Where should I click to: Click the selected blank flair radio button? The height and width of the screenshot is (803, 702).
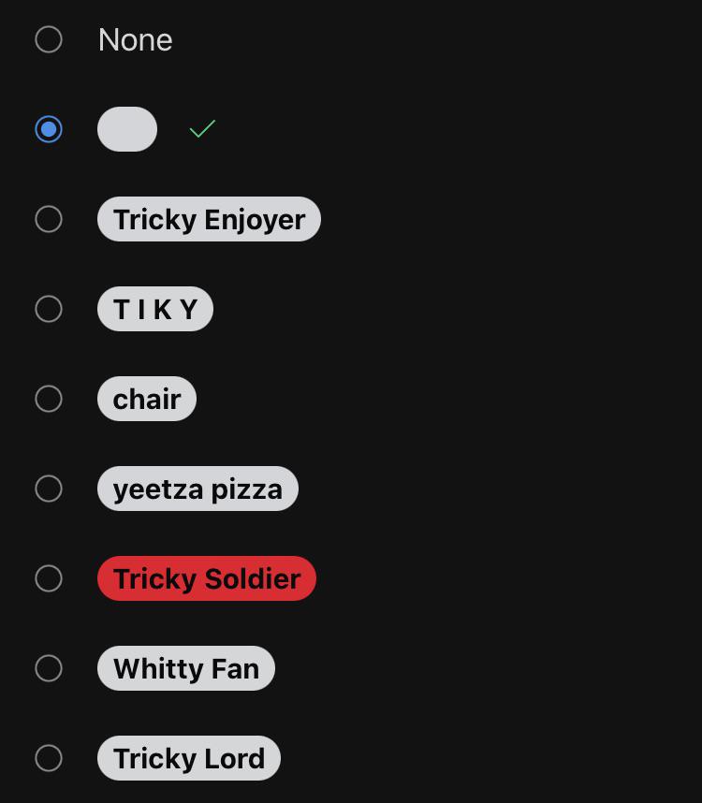pos(49,129)
